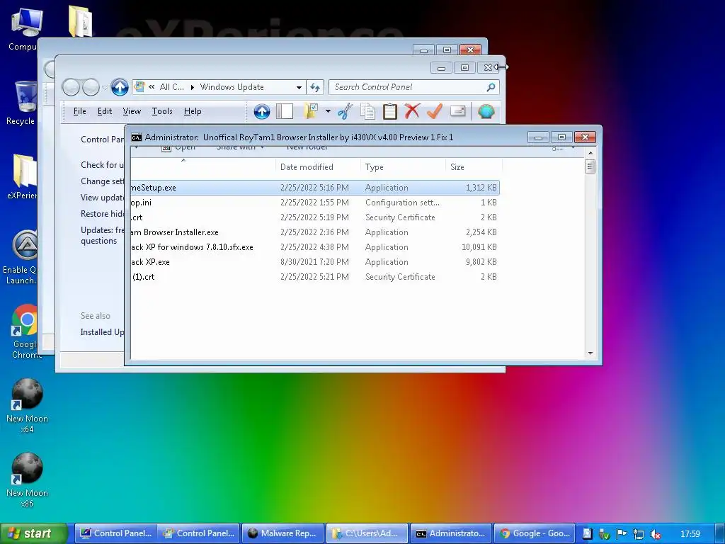Viewport: 725px width, 544px height.
Task: Select the Computer desktop icon
Action: pos(26,28)
